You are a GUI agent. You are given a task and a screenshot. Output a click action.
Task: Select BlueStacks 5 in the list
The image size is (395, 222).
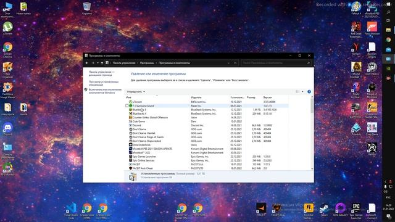(207, 110)
